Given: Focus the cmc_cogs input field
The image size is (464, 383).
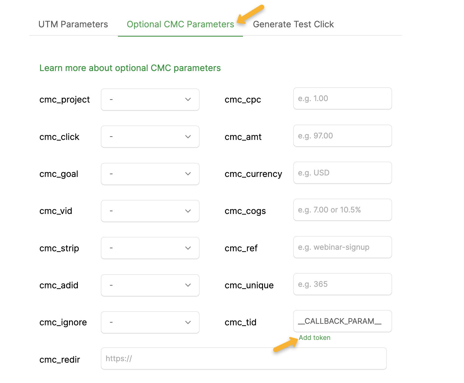Looking at the screenshot, I should click(x=342, y=210).
